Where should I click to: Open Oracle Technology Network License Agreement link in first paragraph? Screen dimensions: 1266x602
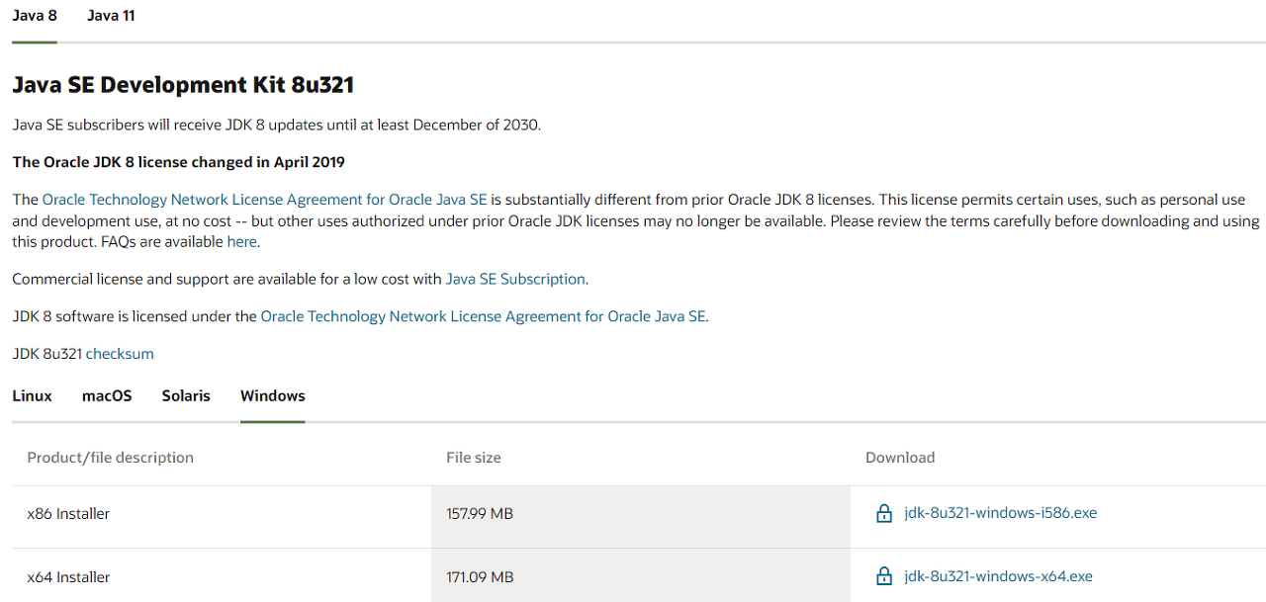pyautogui.click(x=265, y=200)
